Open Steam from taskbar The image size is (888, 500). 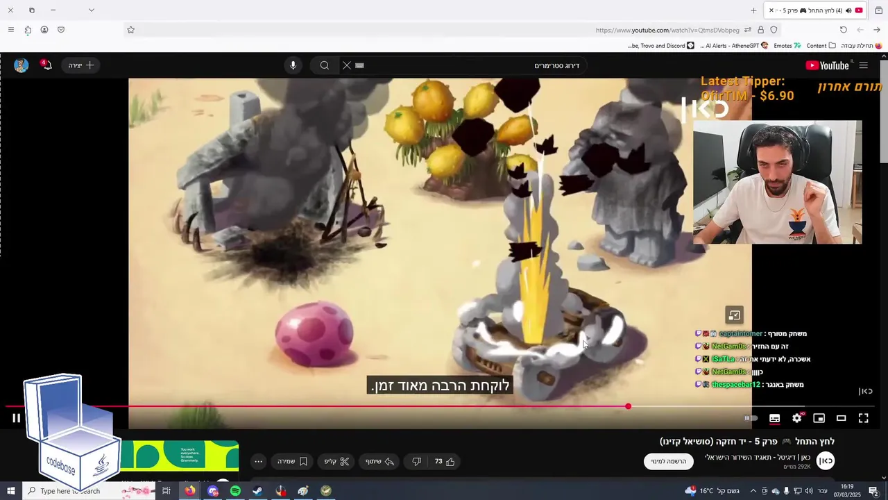tap(257, 491)
